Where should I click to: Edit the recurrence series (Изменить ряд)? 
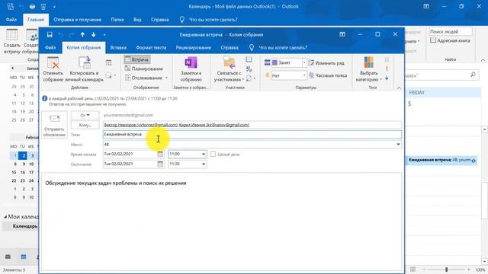(x=326, y=63)
